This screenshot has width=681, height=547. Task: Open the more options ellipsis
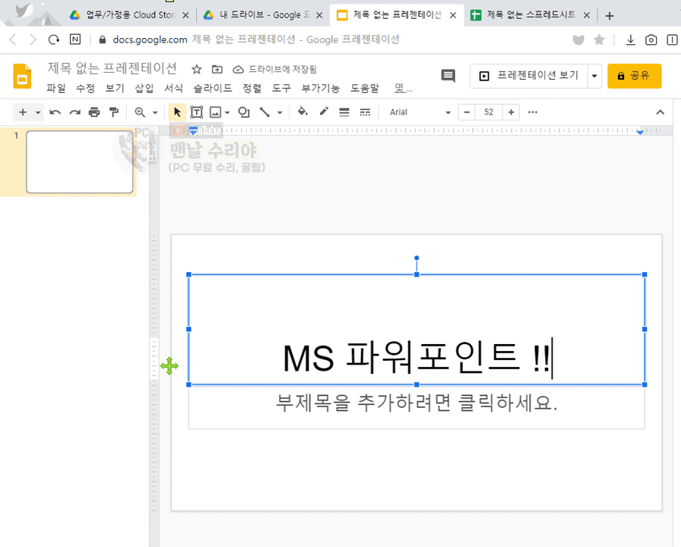[x=533, y=112]
